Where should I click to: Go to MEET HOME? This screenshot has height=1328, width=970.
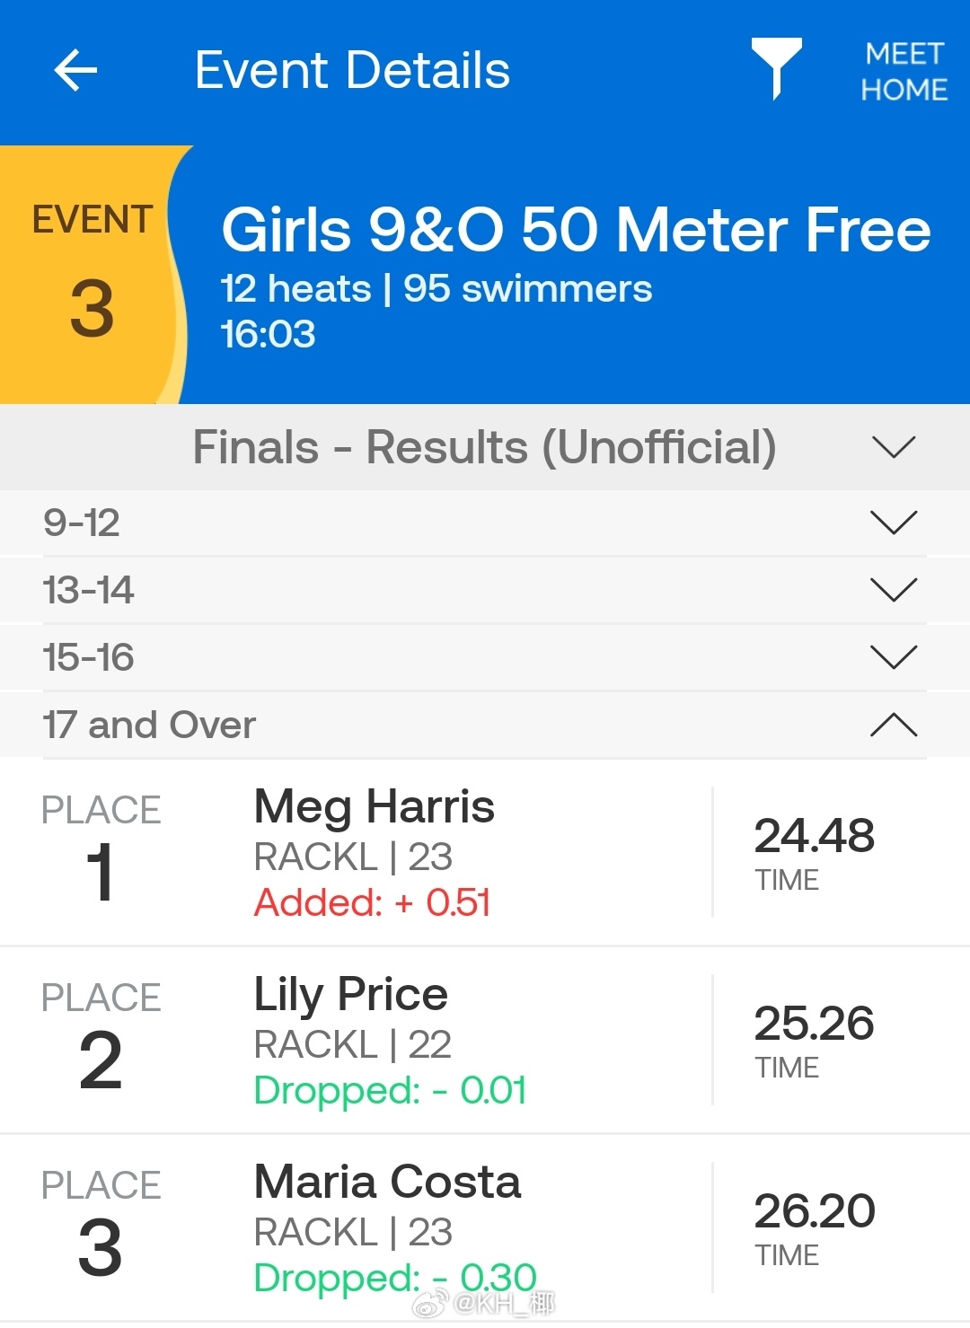point(904,72)
